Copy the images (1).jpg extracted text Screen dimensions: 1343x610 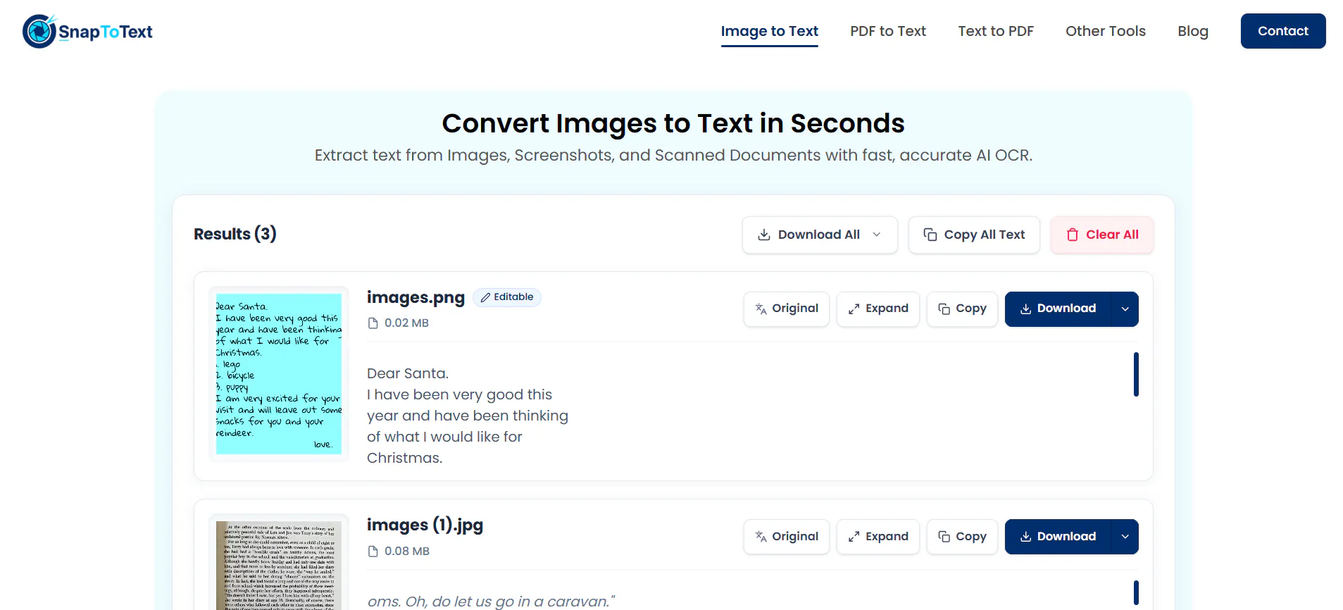[962, 537]
